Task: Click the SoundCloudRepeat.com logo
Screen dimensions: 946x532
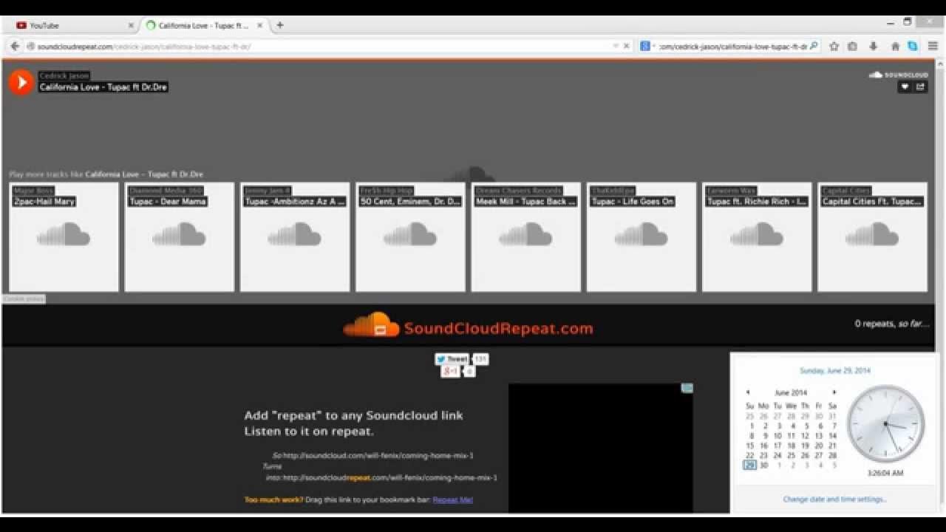Action: pos(468,327)
